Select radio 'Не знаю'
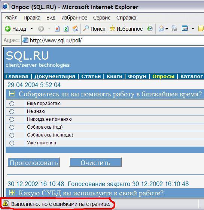The height and width of the screenshot is (210, 204). point(12,111)
